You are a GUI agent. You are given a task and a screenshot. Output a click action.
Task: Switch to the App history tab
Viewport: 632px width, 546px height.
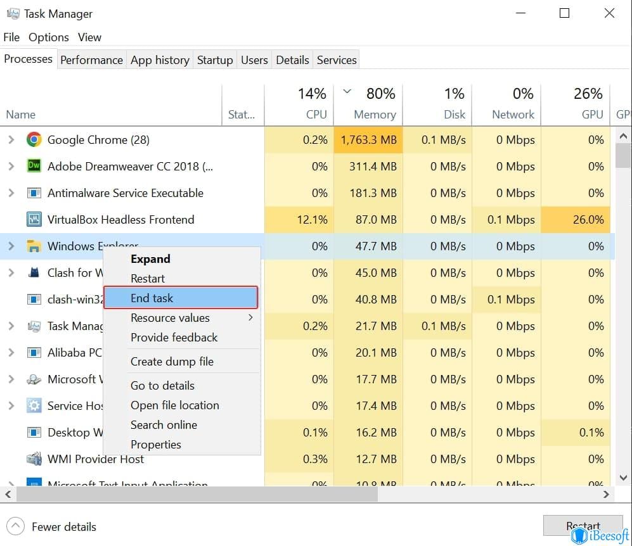point(160,60)
